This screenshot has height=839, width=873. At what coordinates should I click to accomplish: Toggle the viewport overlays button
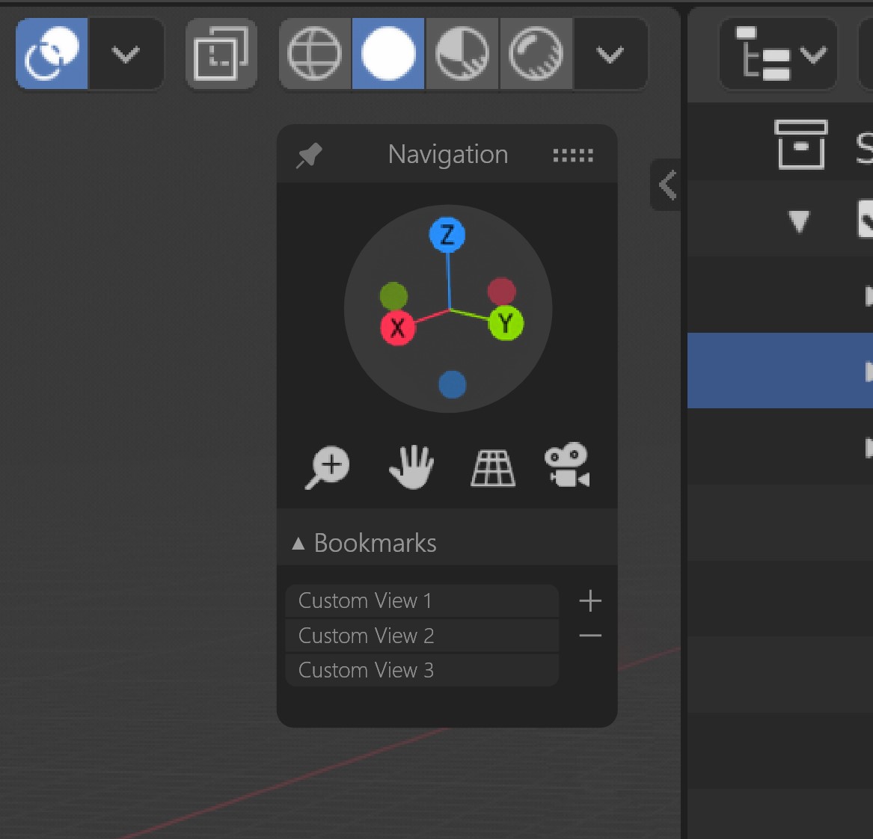pyautogui.click(x=52, y=53)
